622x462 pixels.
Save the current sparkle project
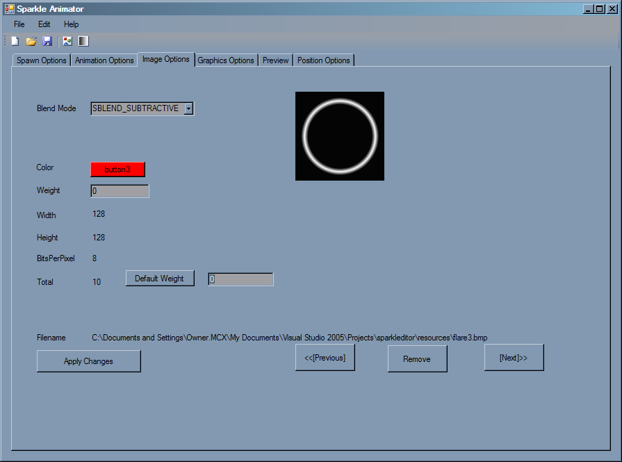tap(47, 40)
